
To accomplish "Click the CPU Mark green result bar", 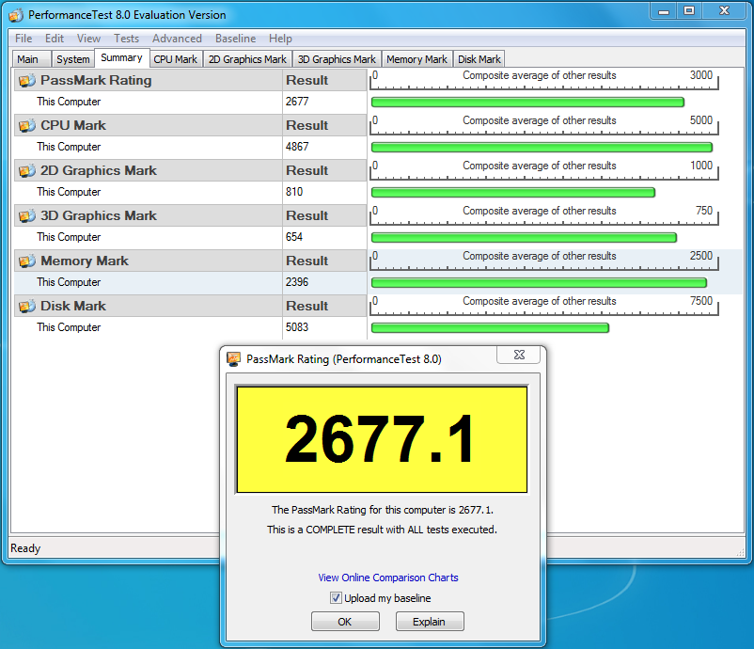I will coord(542,148).
